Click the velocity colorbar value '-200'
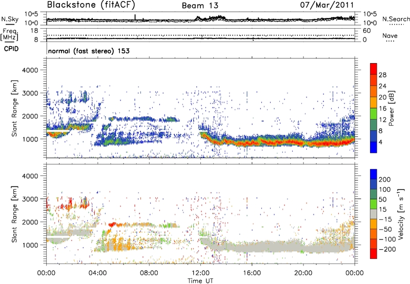This screenshot has width=410, height=284. [x=387, y=249]
